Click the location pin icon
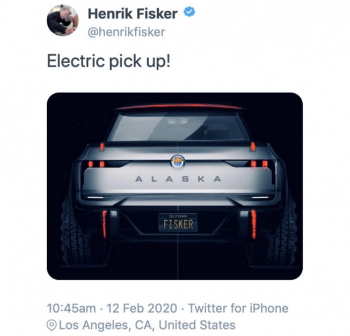The image size is (350, 336). click(x=52, y=325)
